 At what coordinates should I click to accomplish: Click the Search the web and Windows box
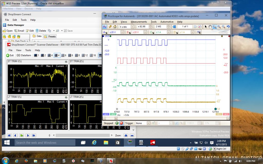[x=45, y=142]
